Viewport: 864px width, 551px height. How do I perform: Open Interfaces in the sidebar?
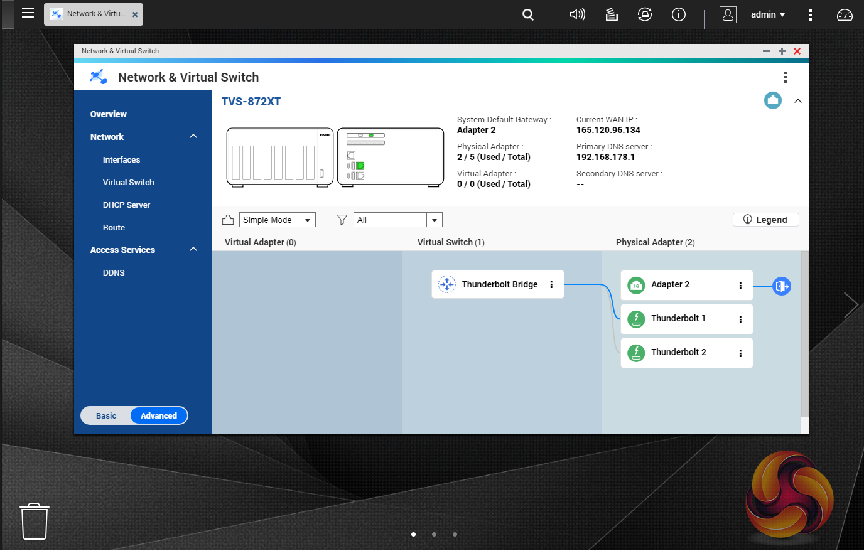click(x=121, y=159)
